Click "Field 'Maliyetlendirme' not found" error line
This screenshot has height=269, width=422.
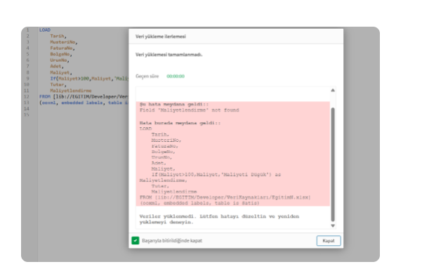click(189, 110)
